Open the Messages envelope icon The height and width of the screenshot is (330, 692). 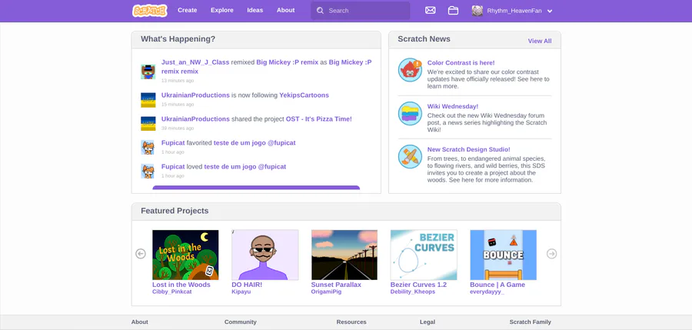[x=431, y=10]
